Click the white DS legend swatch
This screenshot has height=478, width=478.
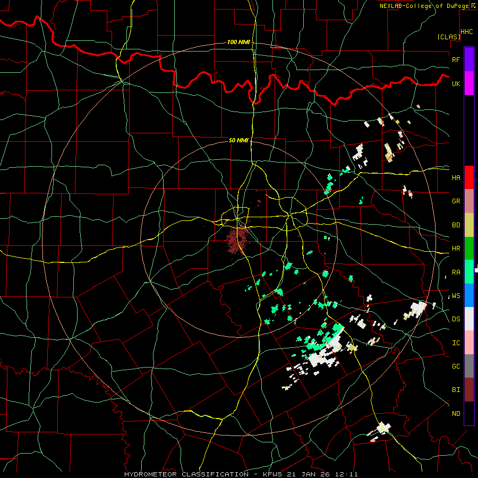pyautogui.click(x=469, y=319)
